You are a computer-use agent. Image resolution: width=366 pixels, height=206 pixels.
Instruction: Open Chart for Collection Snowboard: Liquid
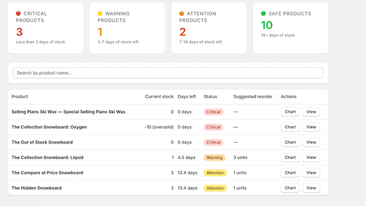click(290, 157)
